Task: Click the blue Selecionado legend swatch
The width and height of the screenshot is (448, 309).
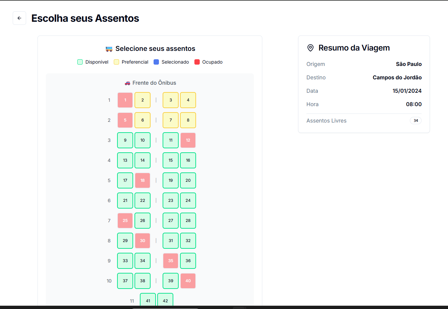Action: click(156, 62)
